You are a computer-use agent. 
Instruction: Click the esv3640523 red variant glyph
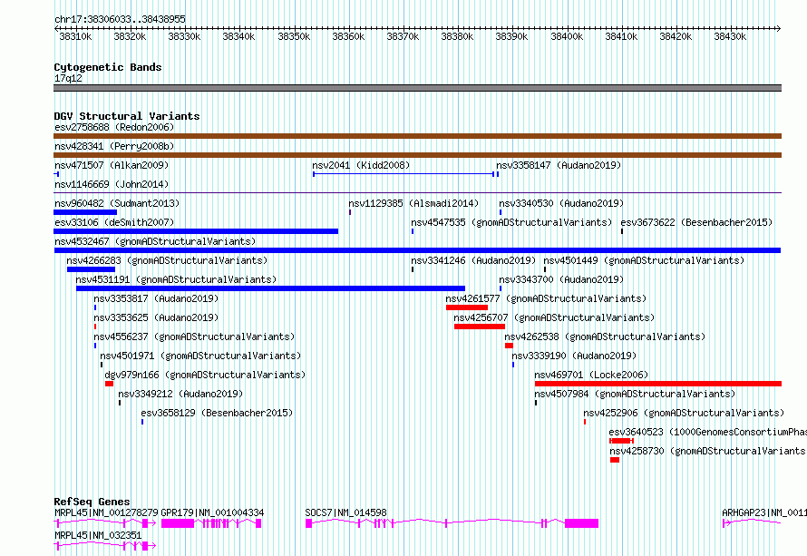pos(621,441)
